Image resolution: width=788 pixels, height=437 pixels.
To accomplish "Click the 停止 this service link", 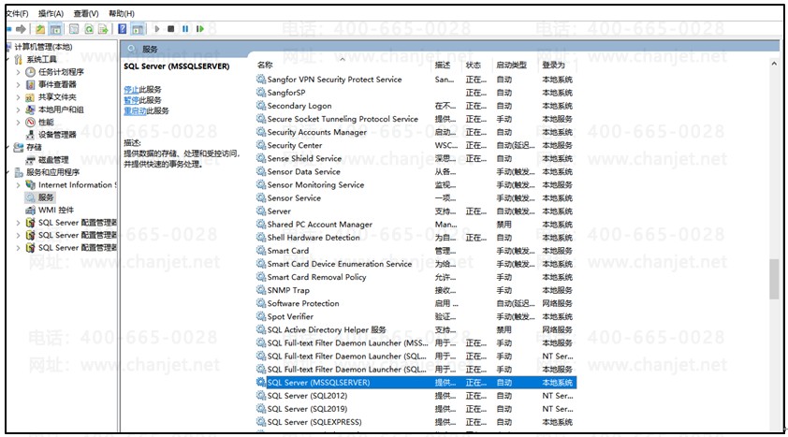I will point(131,90).
